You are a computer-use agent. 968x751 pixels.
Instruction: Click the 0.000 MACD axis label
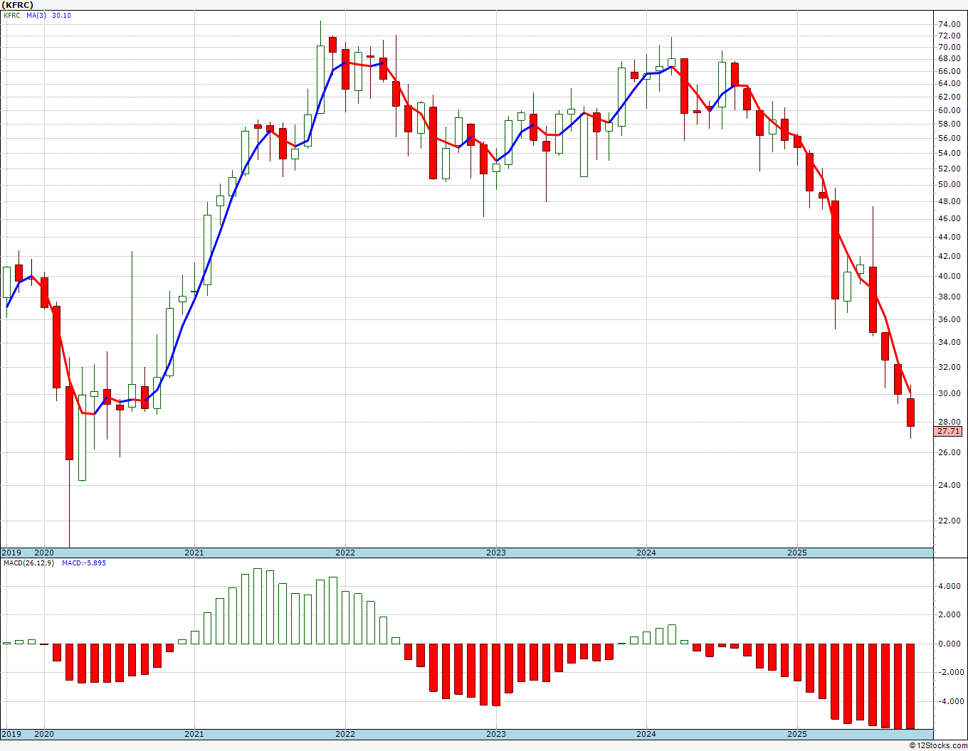949,644
